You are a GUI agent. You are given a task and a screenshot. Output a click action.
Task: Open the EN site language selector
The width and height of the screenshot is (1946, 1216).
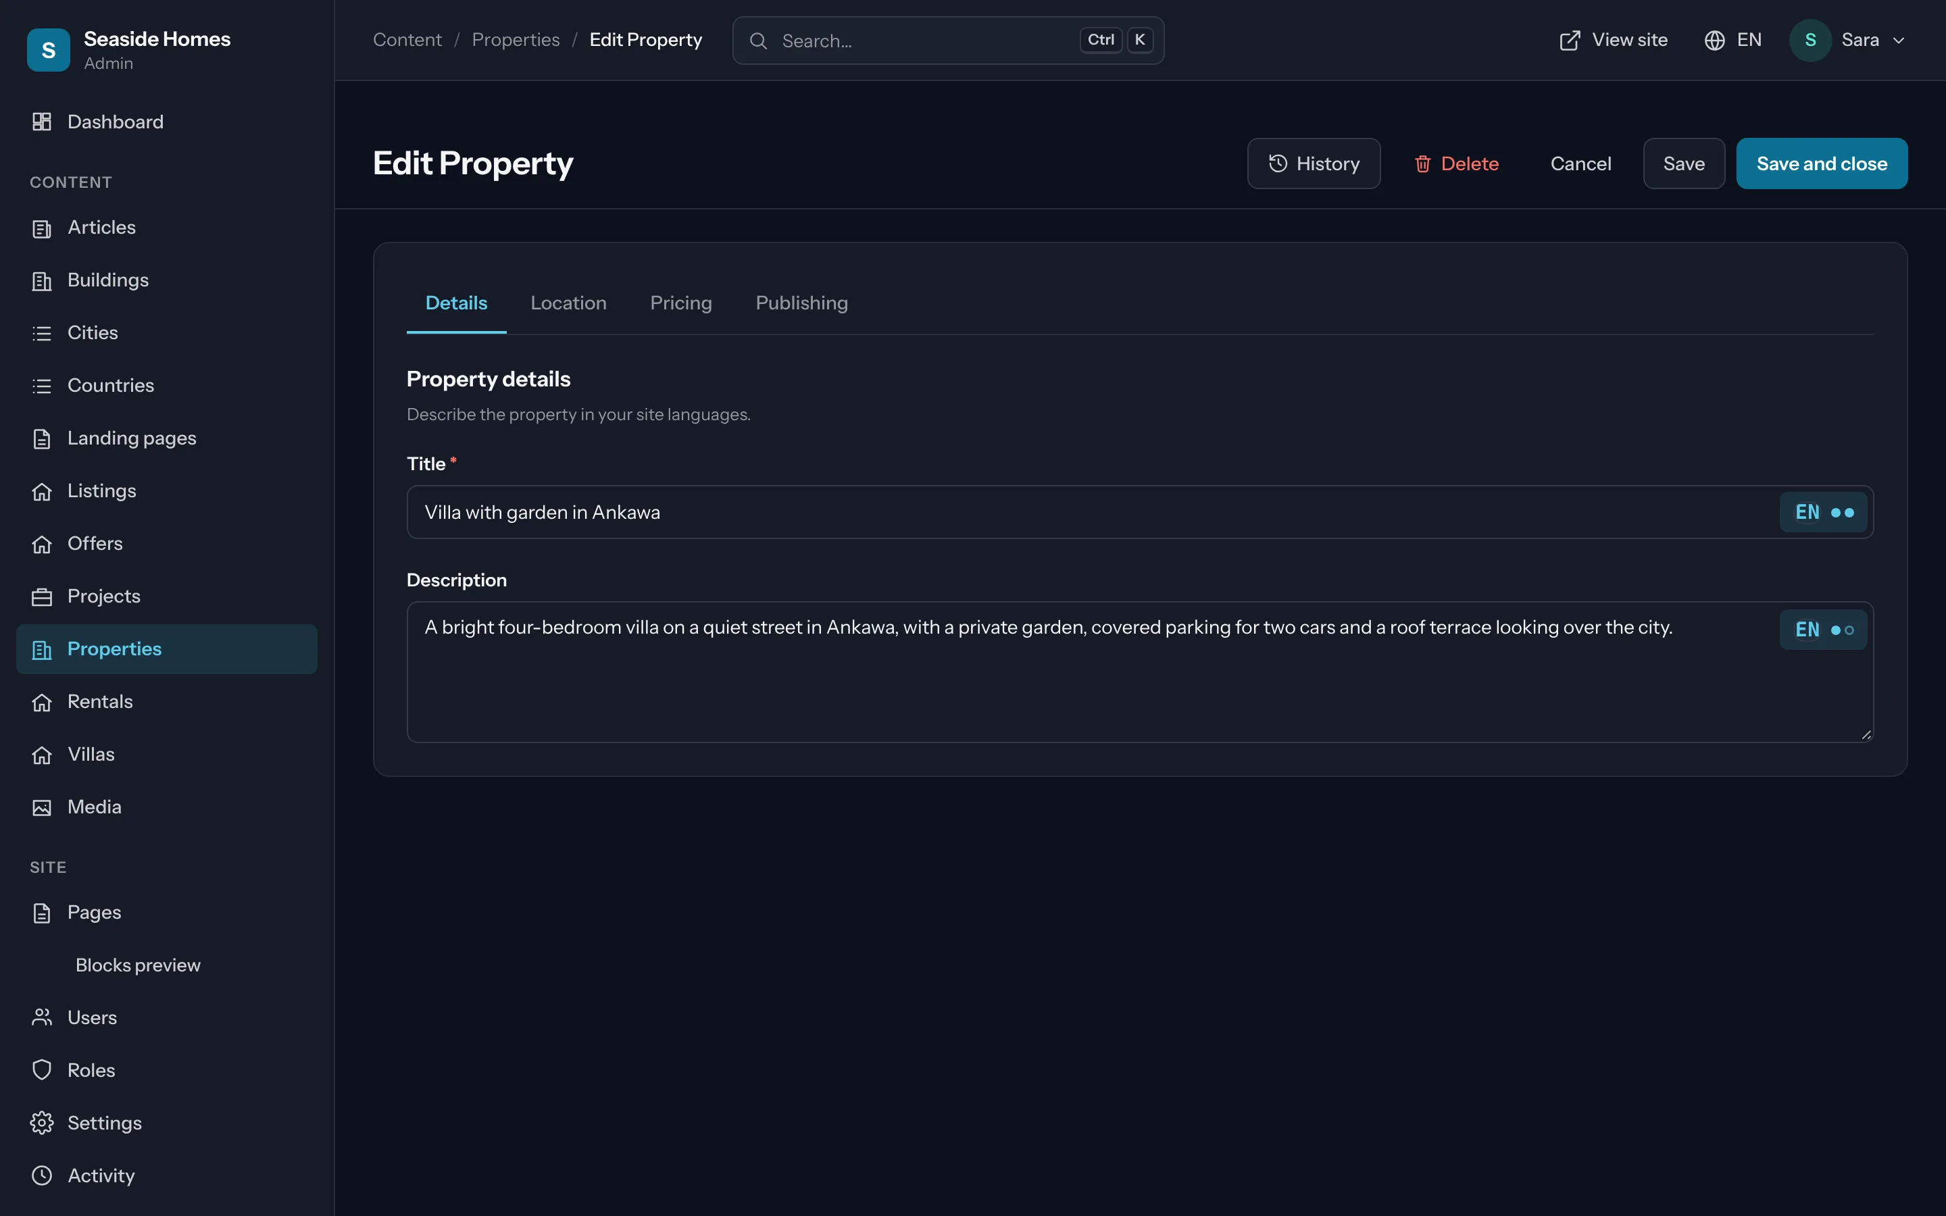1733,41
